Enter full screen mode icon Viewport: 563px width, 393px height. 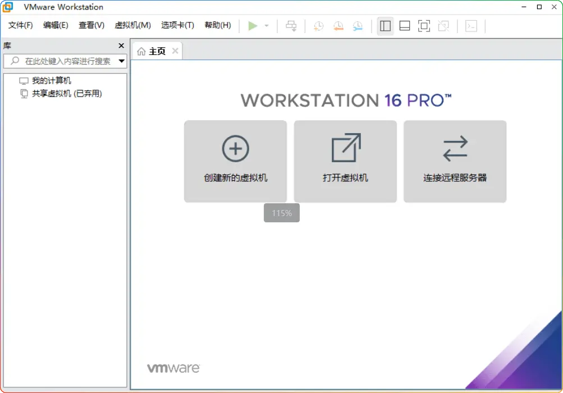424,26
